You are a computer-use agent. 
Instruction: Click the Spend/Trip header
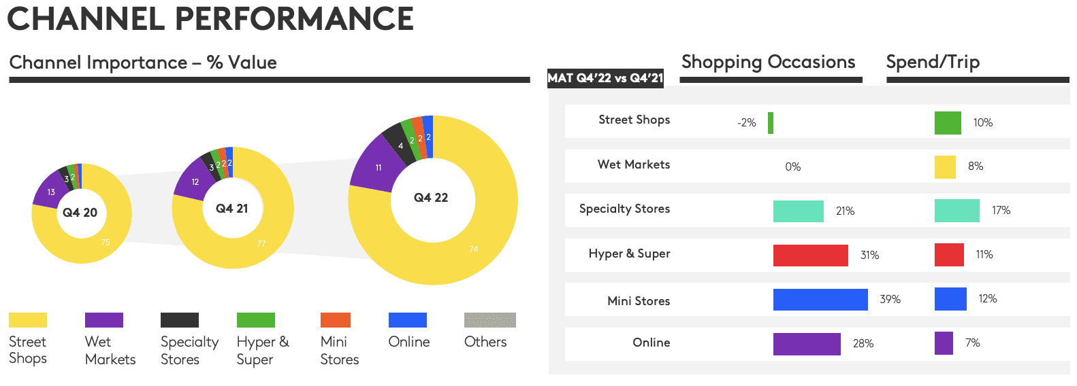pyautogui.click(x=932, y=62)
